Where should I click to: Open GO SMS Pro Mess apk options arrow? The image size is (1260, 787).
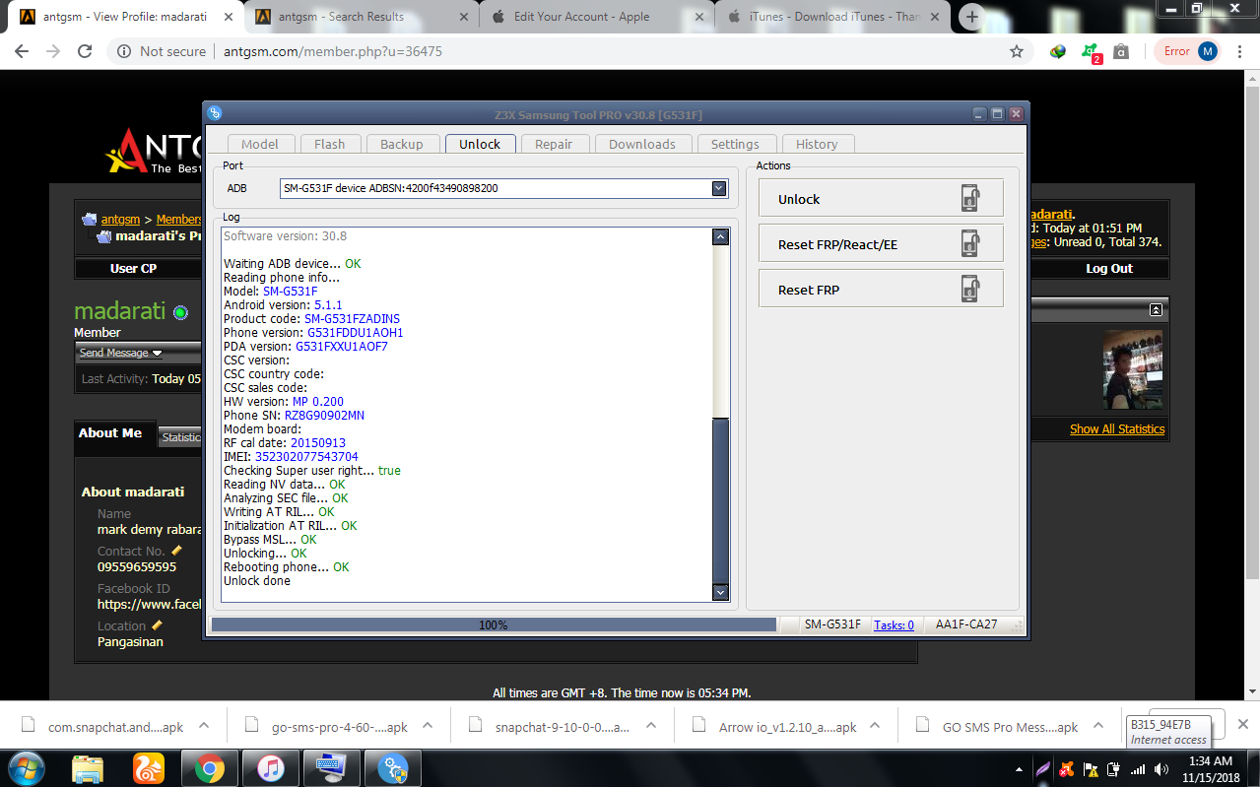[x=1097, y=726]
